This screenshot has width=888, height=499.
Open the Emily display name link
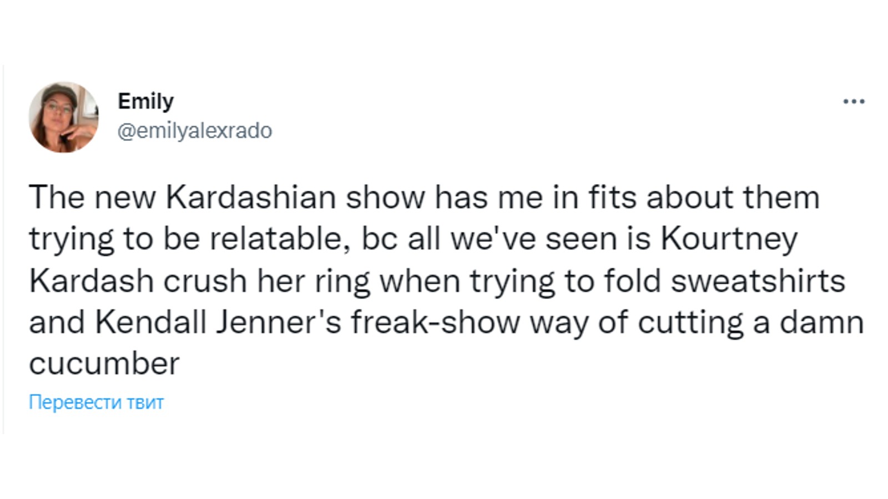pyautogui.click(x=146, y=101)
